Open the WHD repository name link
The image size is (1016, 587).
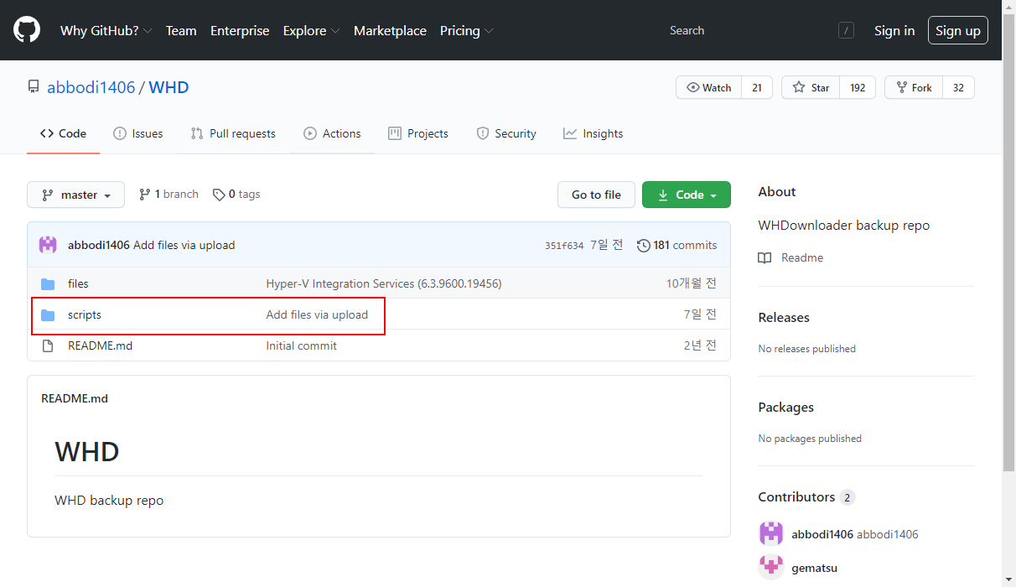(168, 87)
